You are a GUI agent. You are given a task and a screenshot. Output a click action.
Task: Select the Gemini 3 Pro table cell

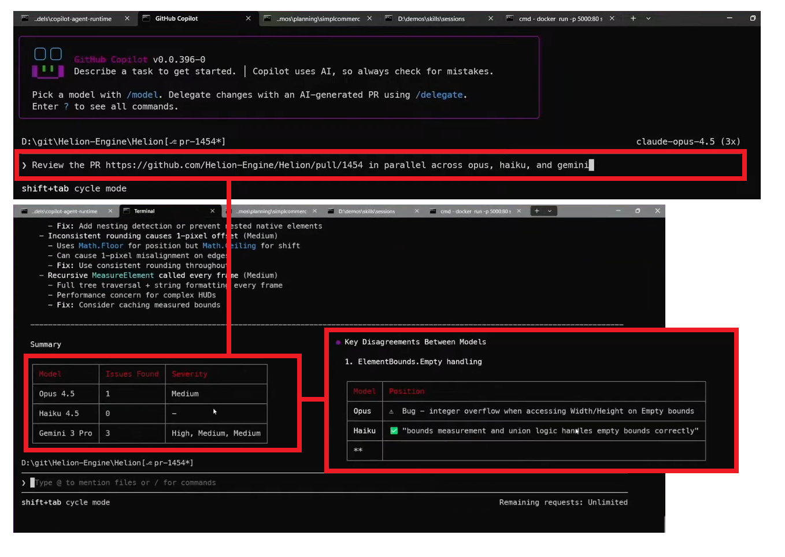[65, 433]
